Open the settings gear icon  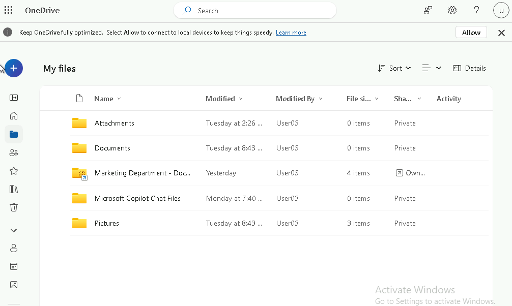pyautogui.click(x=452, y=11)
